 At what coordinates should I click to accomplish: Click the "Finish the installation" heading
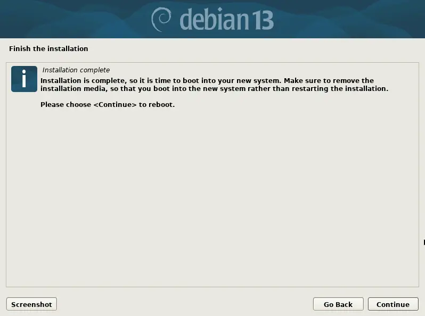tap(48, 49)
